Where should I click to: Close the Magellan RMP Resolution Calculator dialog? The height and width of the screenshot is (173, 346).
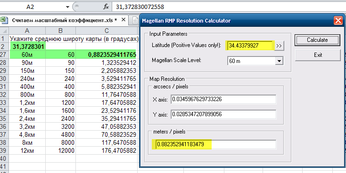point(338,21)
